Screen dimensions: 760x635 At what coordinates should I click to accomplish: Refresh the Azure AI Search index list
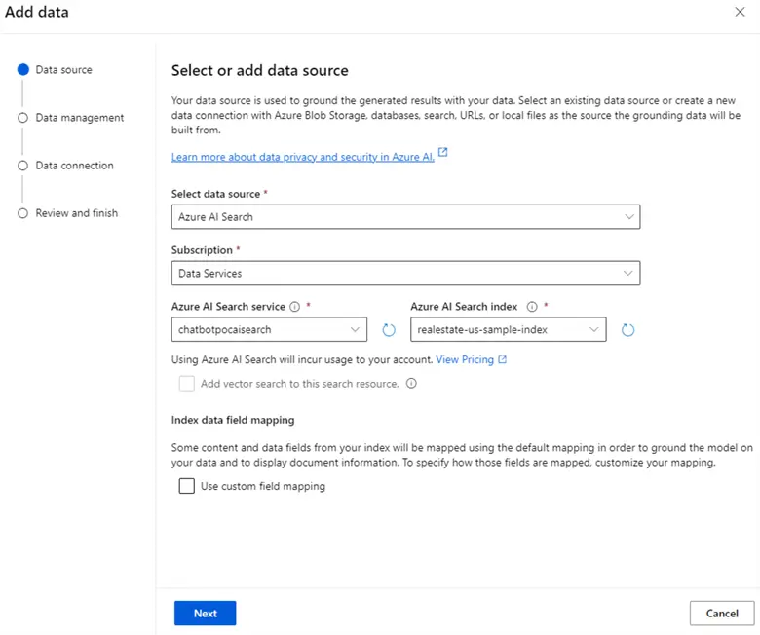click(627, 330)
